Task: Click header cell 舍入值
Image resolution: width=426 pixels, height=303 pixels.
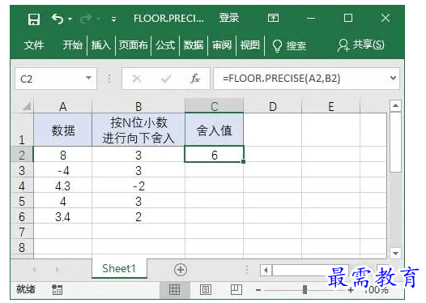Action: pos(215,130)
